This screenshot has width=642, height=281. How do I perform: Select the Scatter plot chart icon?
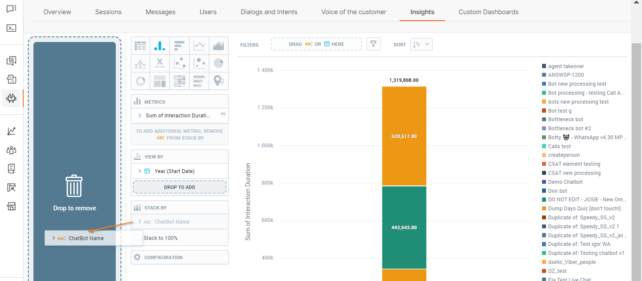[179, 63]
